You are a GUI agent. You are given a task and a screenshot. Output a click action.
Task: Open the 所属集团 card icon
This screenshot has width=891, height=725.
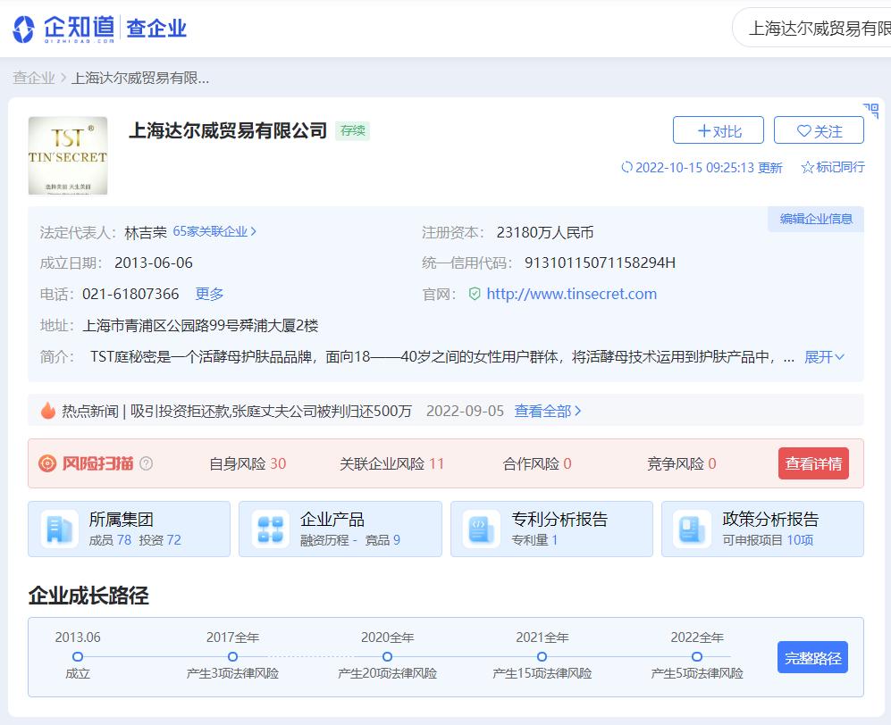(60, 529)
